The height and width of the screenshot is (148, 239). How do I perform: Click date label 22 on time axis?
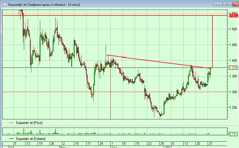(x=150, y=144)
